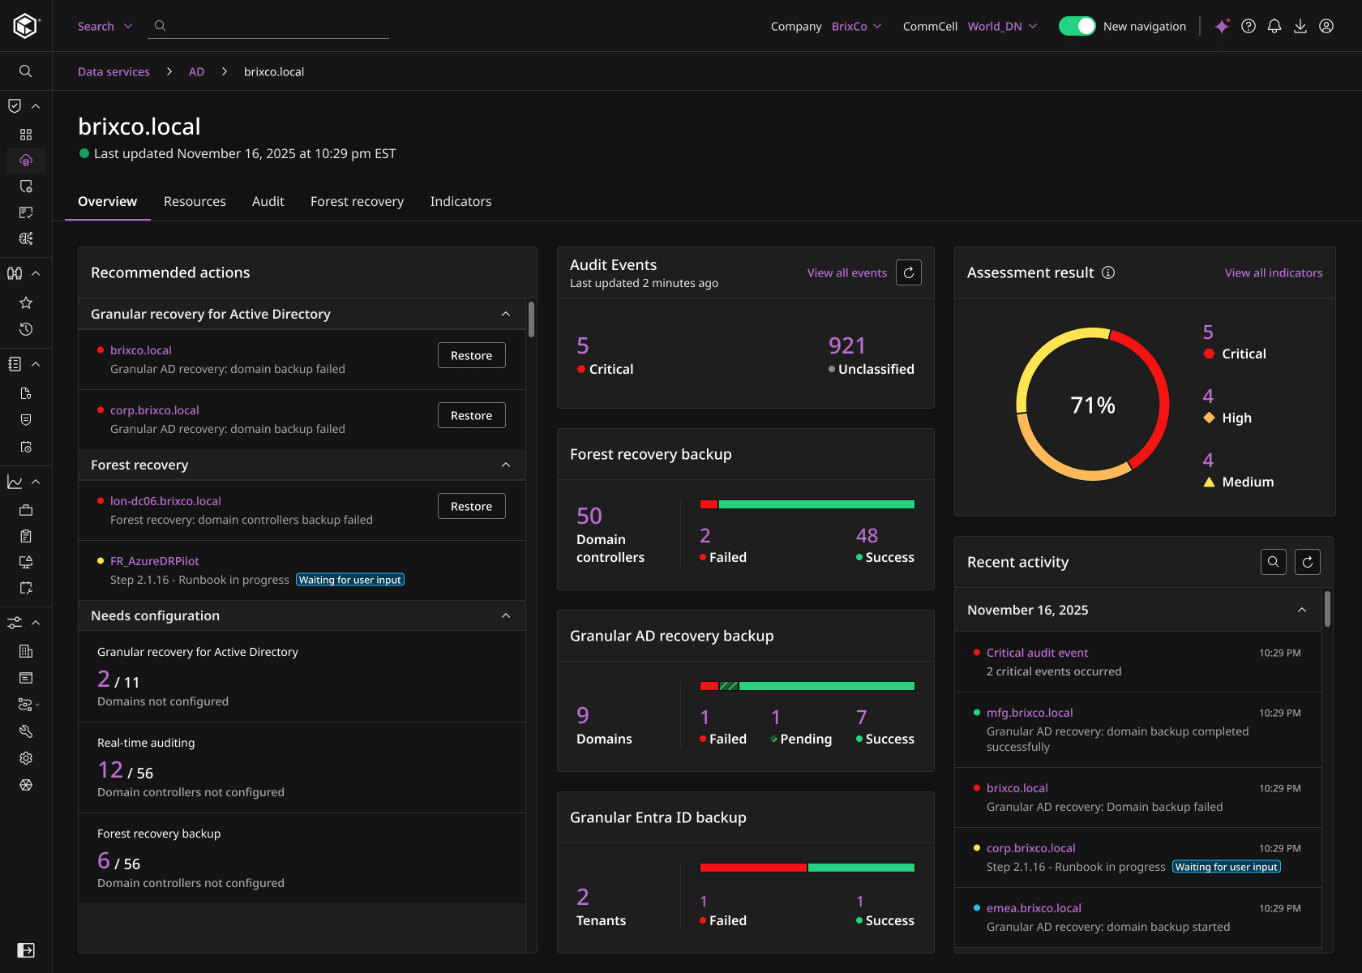Viewport: 1362px width, 973px height.
Task: Open the user profile icon
Action: point(1326,26)
